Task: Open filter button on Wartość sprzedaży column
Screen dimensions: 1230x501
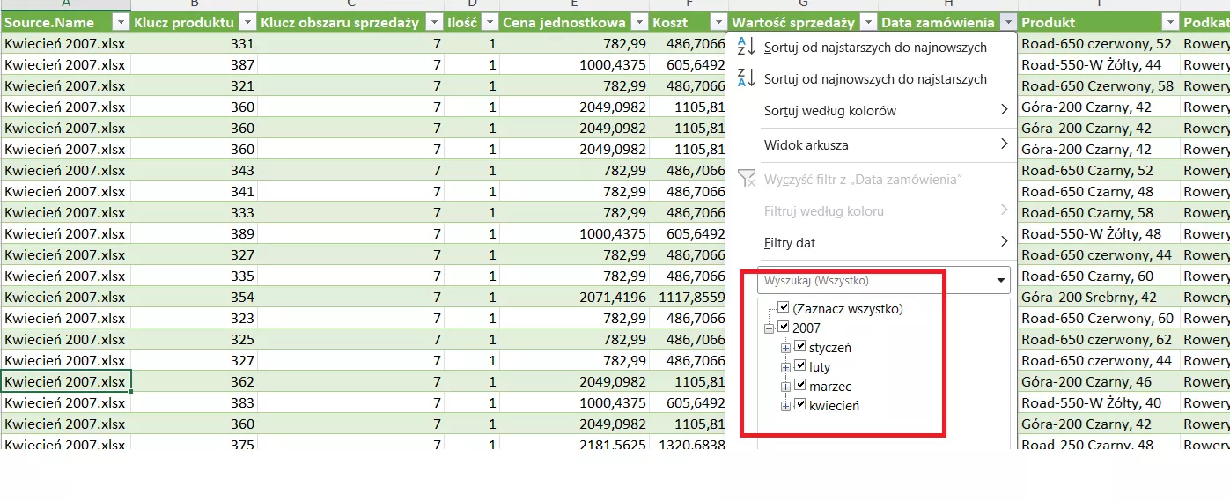Action: tap(868, 23)
